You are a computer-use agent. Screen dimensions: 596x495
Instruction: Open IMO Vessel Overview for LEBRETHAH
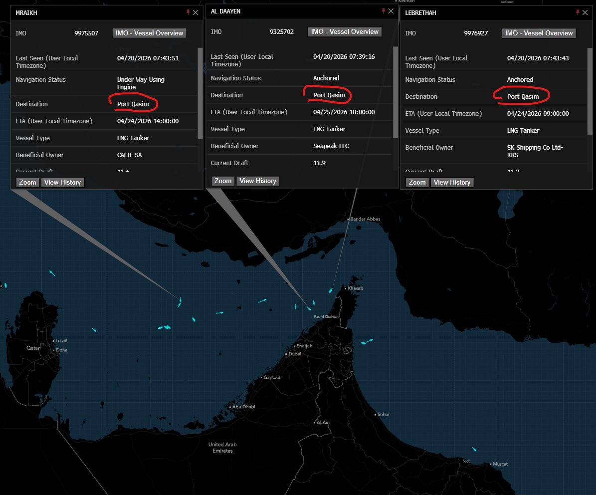coord(539,33)
